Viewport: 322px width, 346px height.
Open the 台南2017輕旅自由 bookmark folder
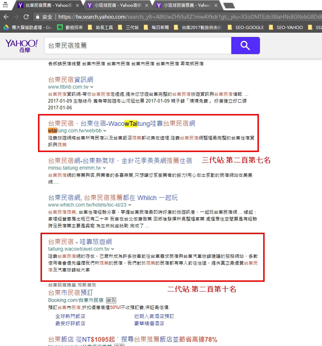click(x=198, y=27)
